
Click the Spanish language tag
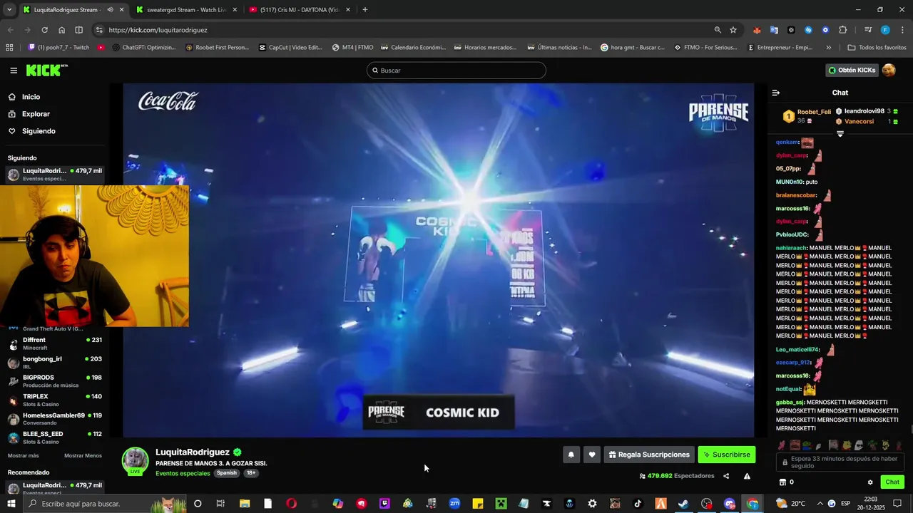click(x=227, y=473)
